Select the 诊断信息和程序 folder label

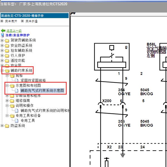pyautogui.click(x=28, y=96)
